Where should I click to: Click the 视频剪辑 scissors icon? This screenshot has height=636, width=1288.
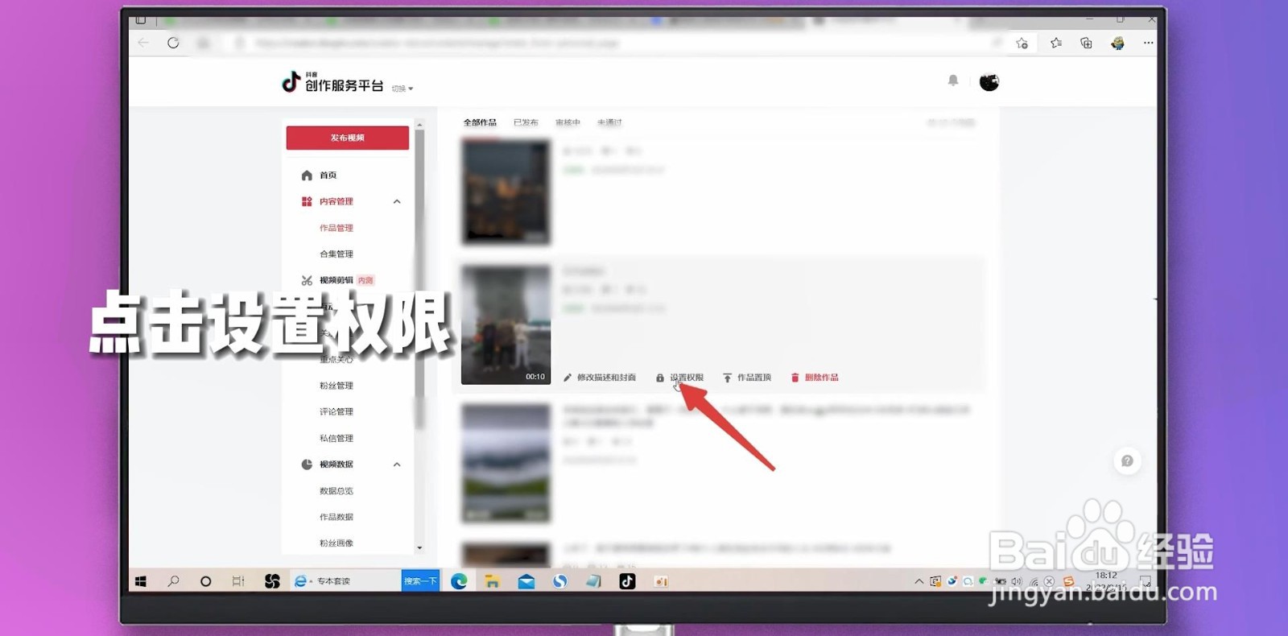click(307, 280)
